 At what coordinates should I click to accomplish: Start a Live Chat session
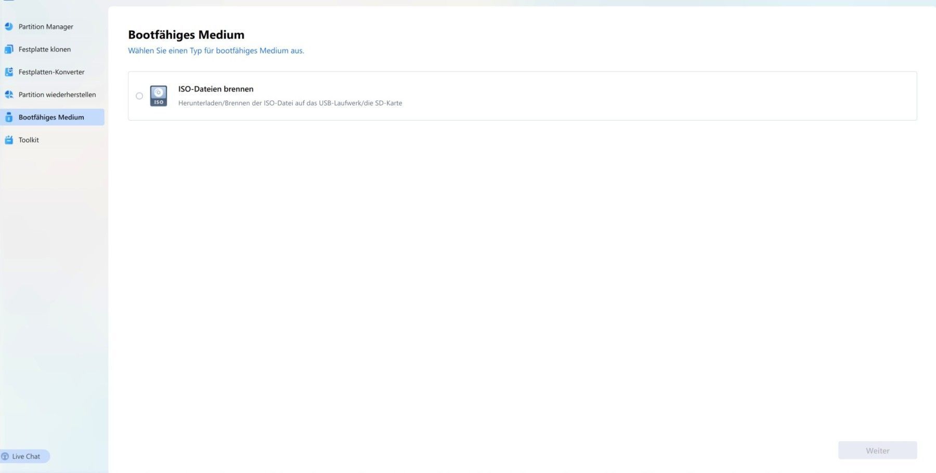[x=25, y=456]
